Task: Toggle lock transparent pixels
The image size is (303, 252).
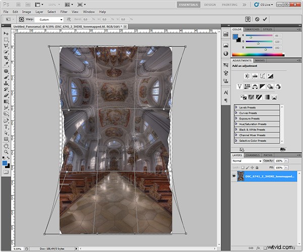Action: pyautogui.click(x=242, y=168)
